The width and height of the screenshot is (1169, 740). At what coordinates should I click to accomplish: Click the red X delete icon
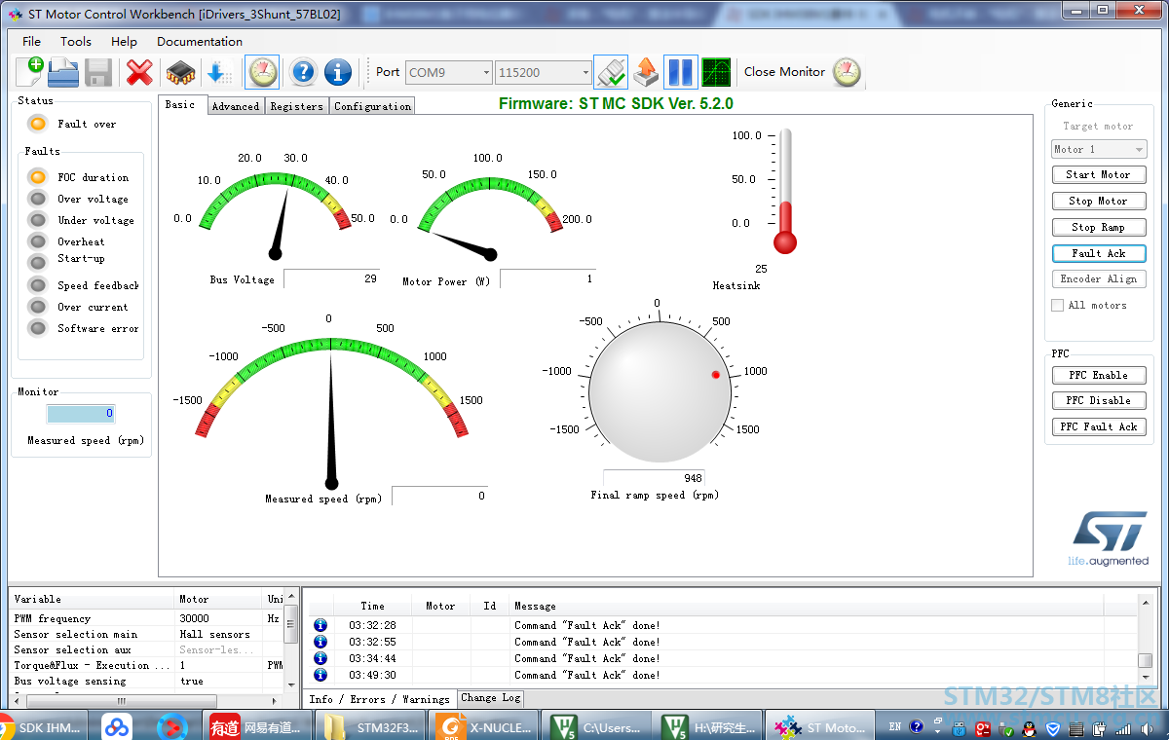click(140, 72)
